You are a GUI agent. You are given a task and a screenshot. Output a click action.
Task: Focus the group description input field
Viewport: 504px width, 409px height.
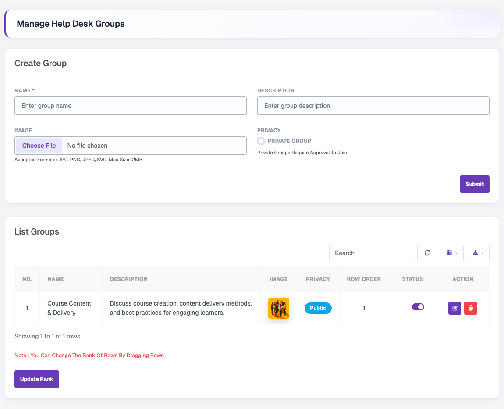click(373, 106)
